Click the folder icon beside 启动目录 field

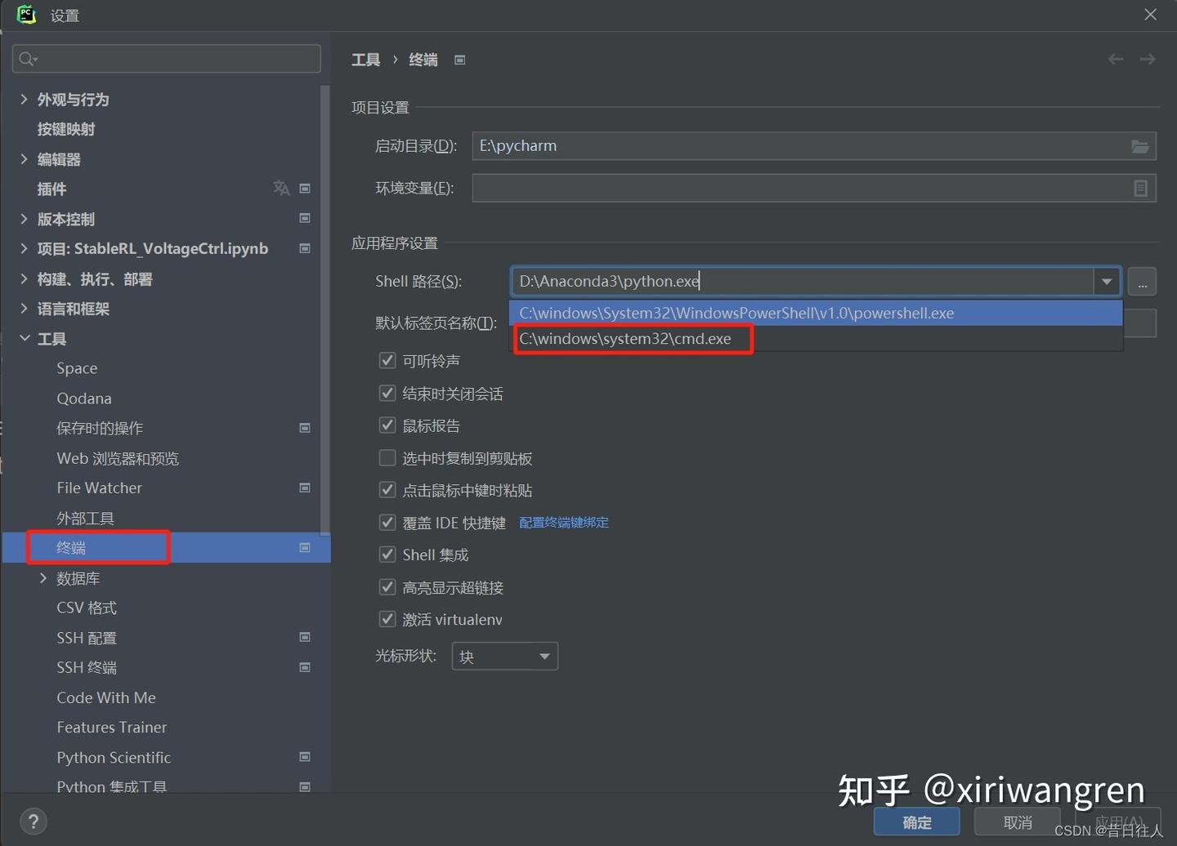click(1140, 146)
